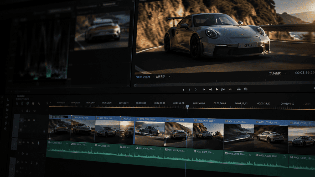Select video clip A001_C030_1201

click(302, 138)
